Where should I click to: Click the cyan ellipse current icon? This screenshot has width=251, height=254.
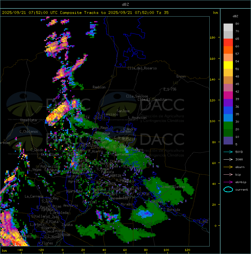point(228,189)
